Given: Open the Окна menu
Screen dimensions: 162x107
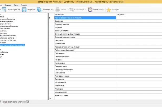Looking at the screenshot, I should tap(16, 5).
